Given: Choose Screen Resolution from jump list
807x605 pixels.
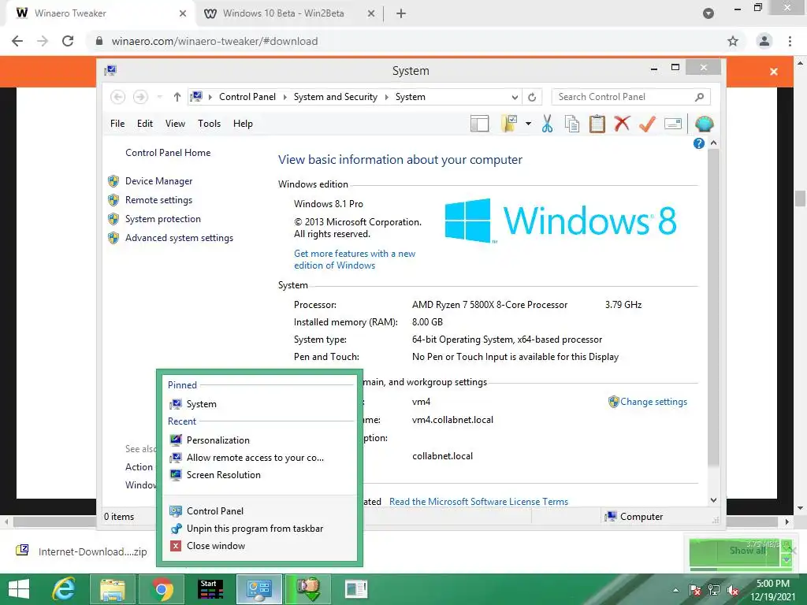Looking at the screenshot, I should tap(259, 475).
